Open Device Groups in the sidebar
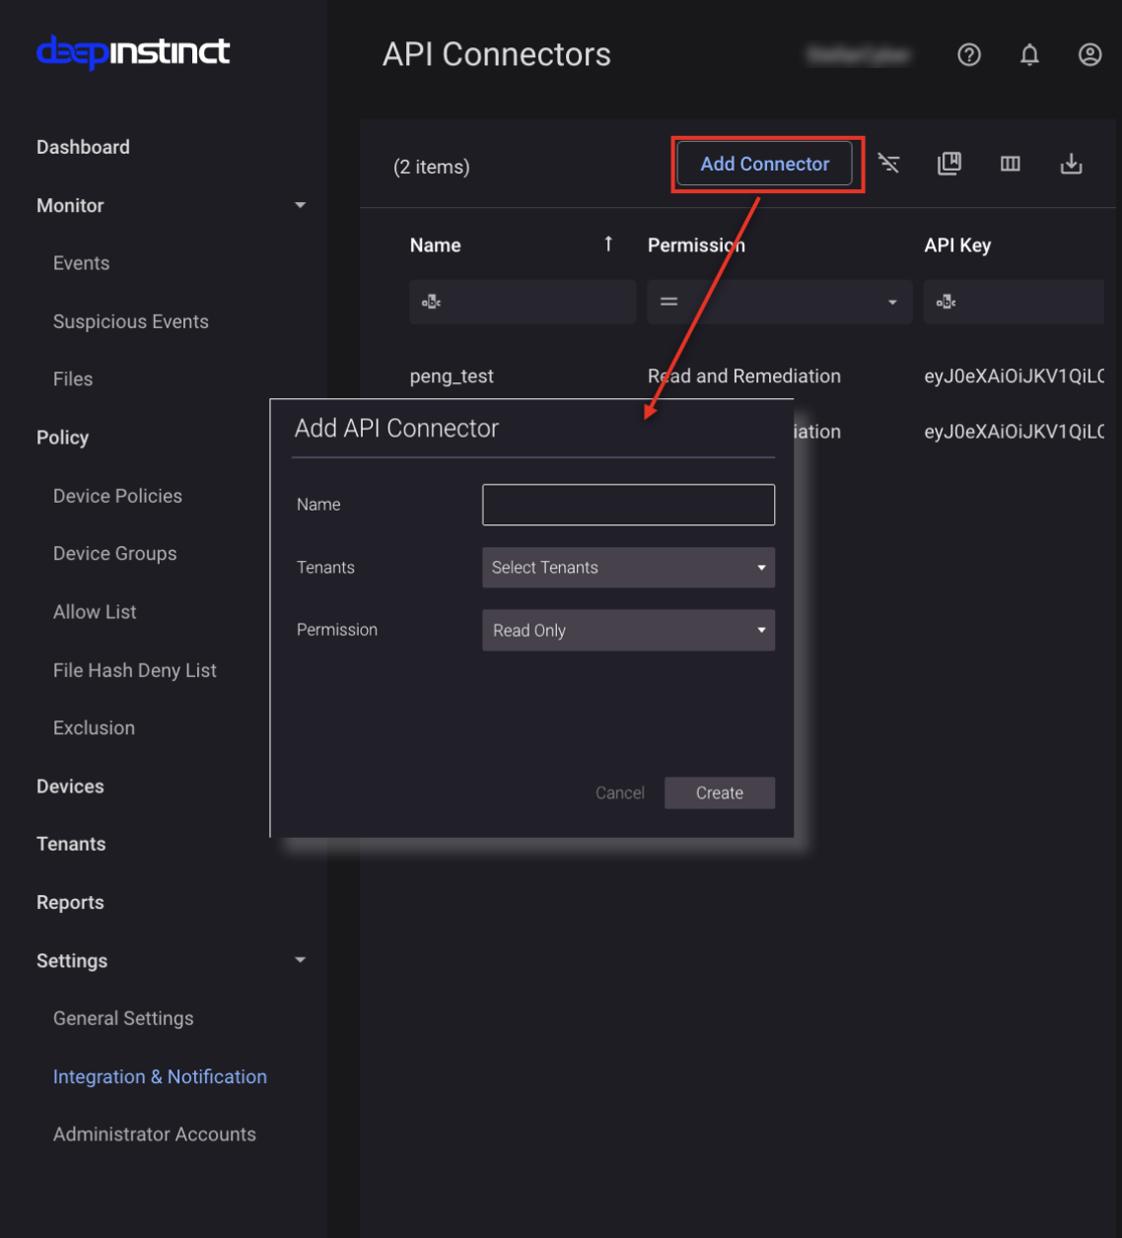Screen dimensions: 1122x1238 point(115,554)
